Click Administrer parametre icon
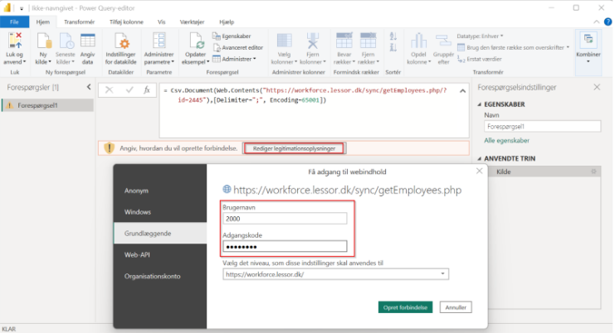 point(159,41)
